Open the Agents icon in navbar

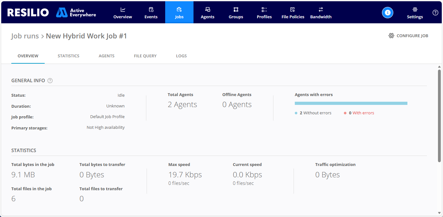[x=208, y=10]
